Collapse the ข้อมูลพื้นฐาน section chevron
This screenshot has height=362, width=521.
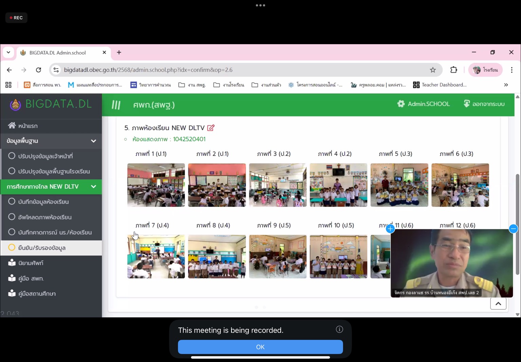(93, 141)
